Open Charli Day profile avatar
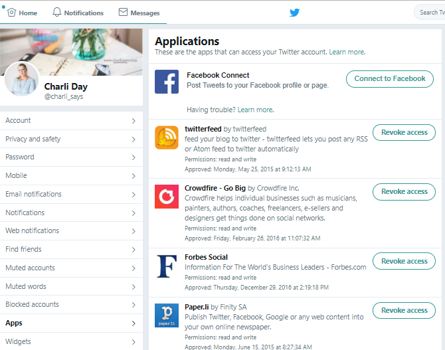This screenshot has width=445, height=350. coord(21,79)
